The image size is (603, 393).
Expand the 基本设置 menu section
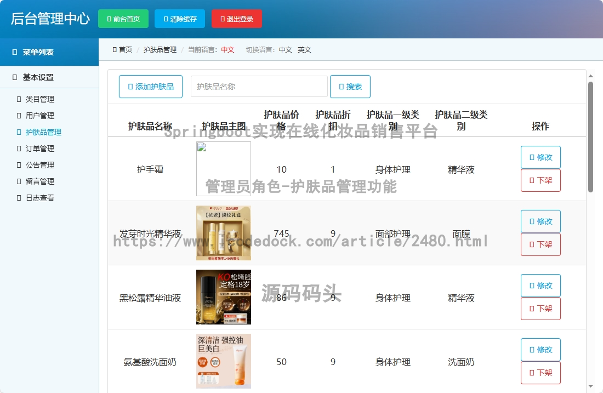(x=49, y=77)
